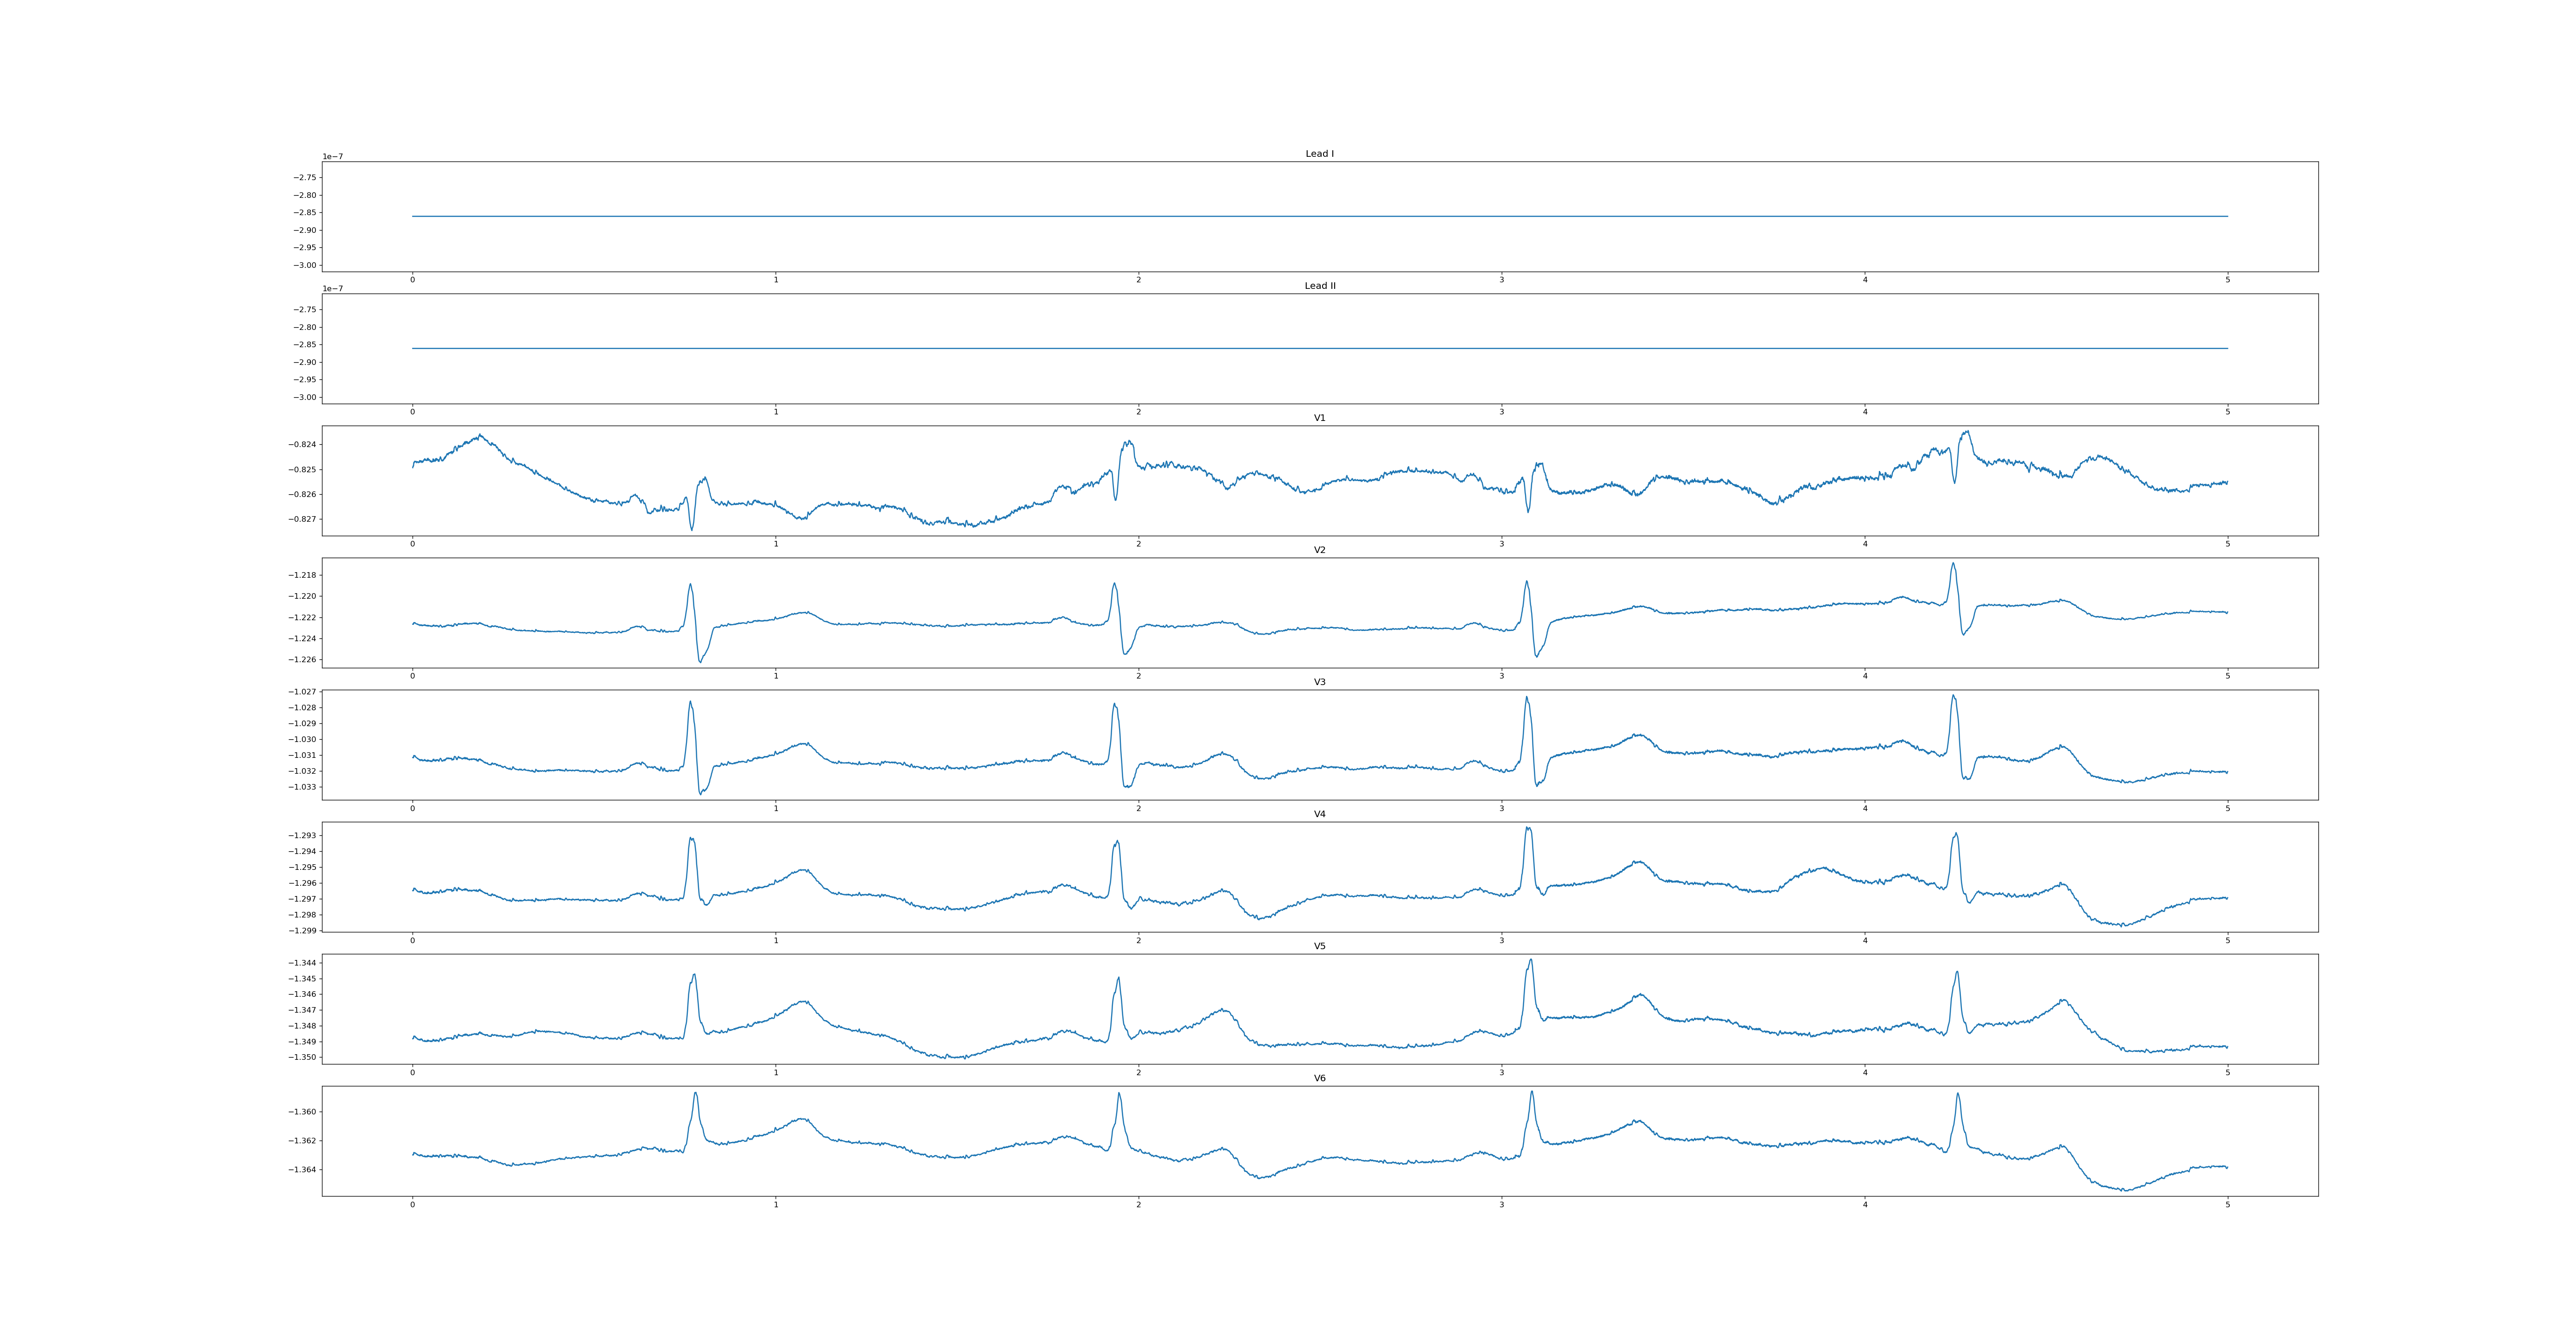Click the last QRS peak in V3
The width and height of the screenshot is (2576, 1344).
(x=1953, y=696)
